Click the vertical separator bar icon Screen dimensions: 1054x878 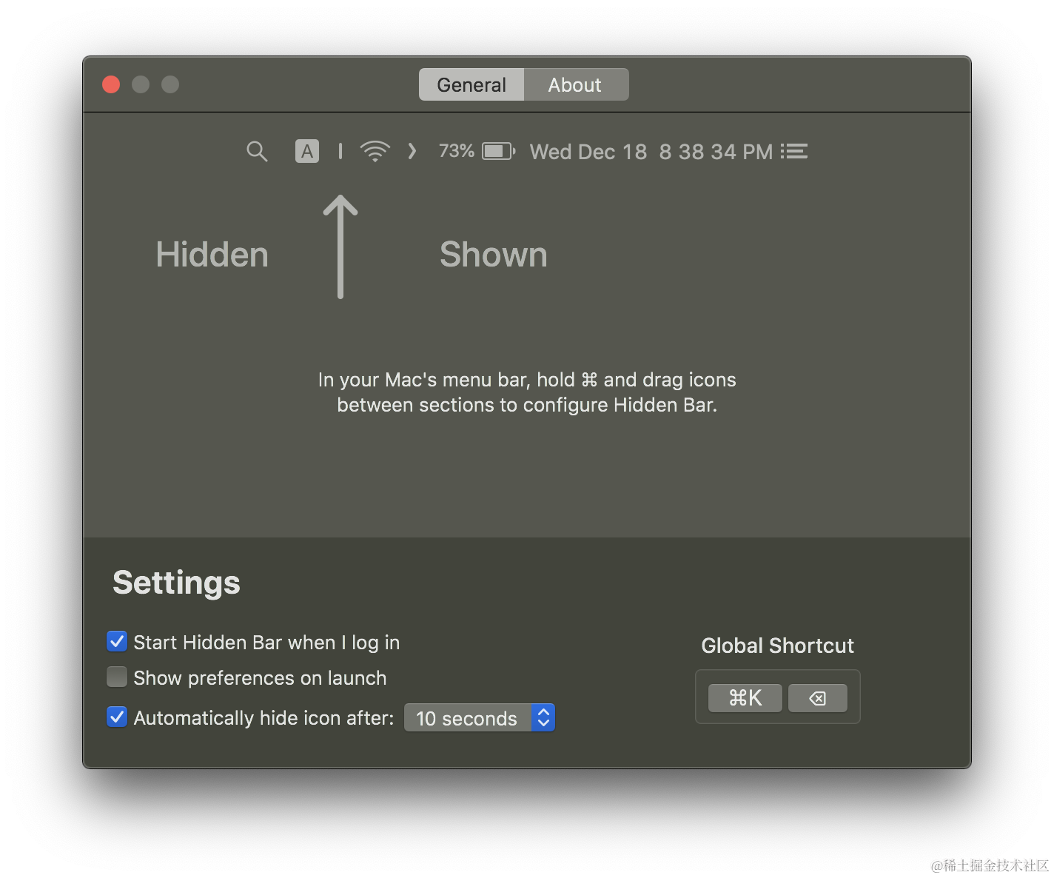[340, 151]
